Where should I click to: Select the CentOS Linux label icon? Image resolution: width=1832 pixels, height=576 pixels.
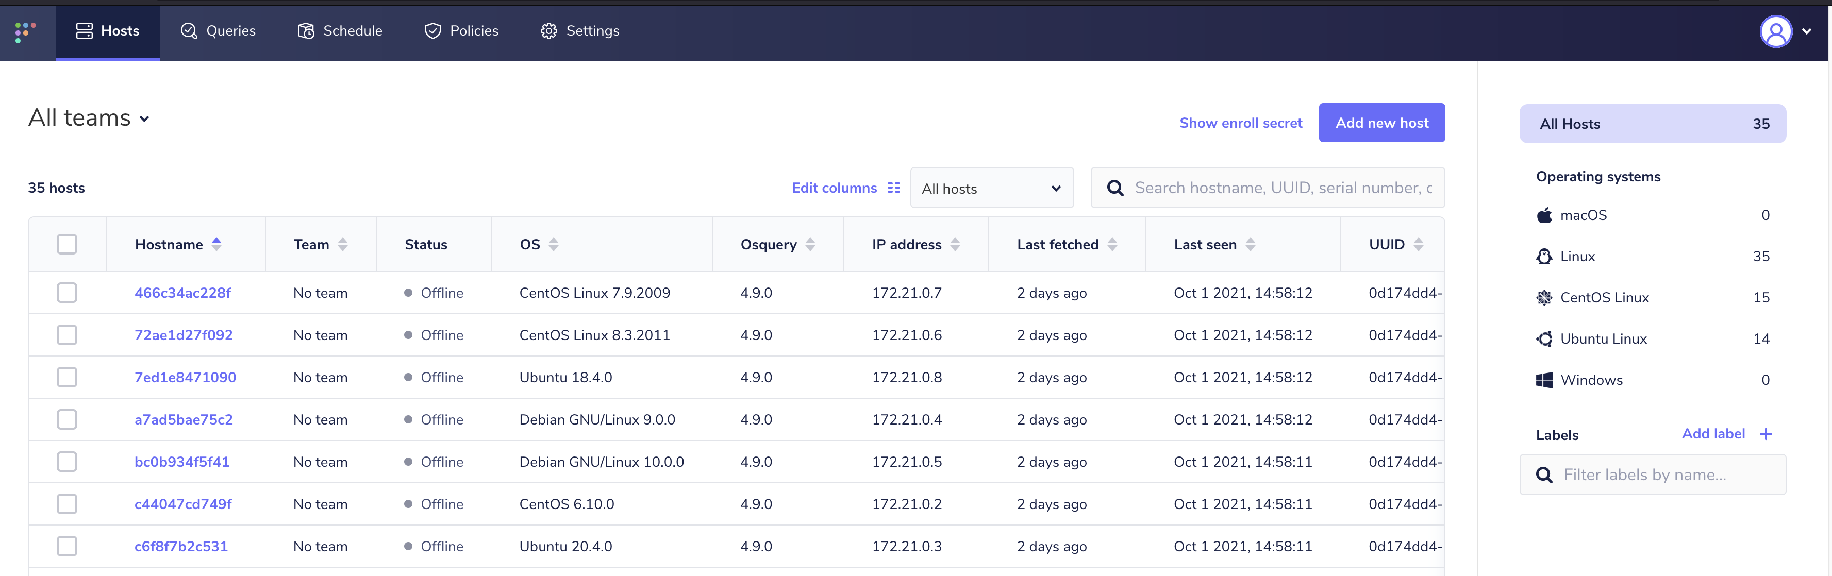1544,298
